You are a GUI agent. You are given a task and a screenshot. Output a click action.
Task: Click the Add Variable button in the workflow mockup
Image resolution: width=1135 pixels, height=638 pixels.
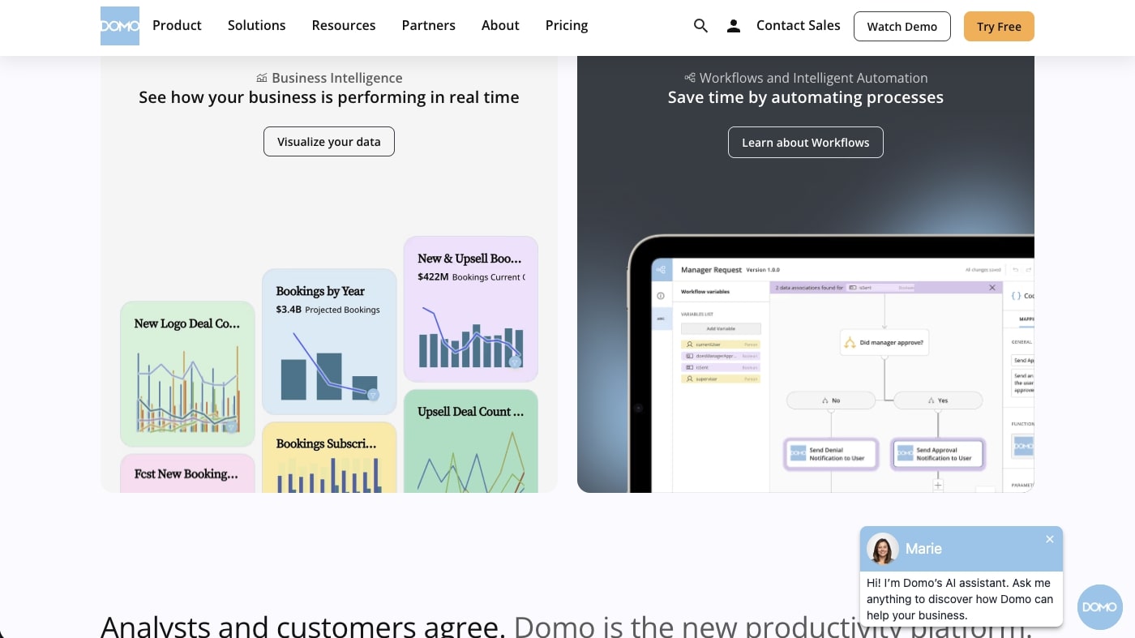(x=721, y=328)
